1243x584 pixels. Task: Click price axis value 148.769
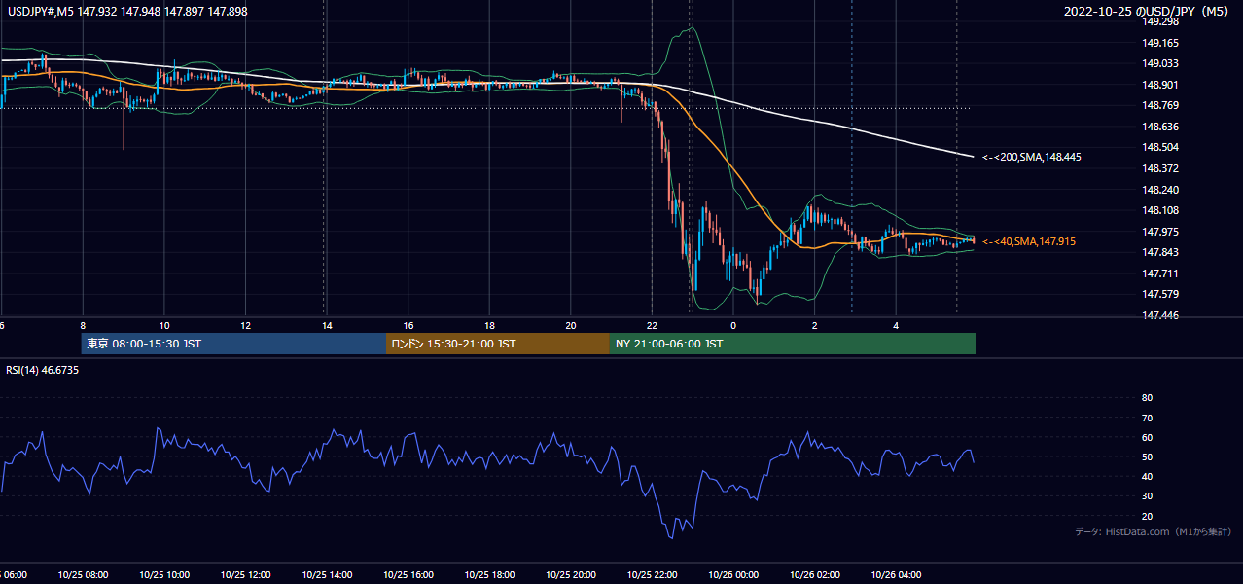[x=1159, y=105]
